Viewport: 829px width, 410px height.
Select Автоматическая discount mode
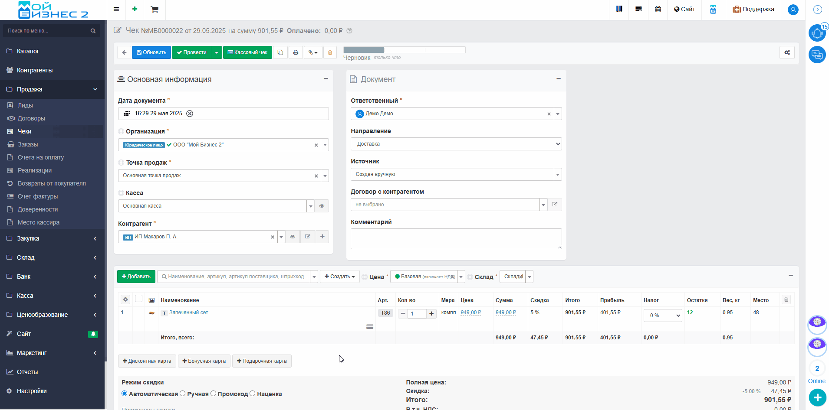coord(125,394)
